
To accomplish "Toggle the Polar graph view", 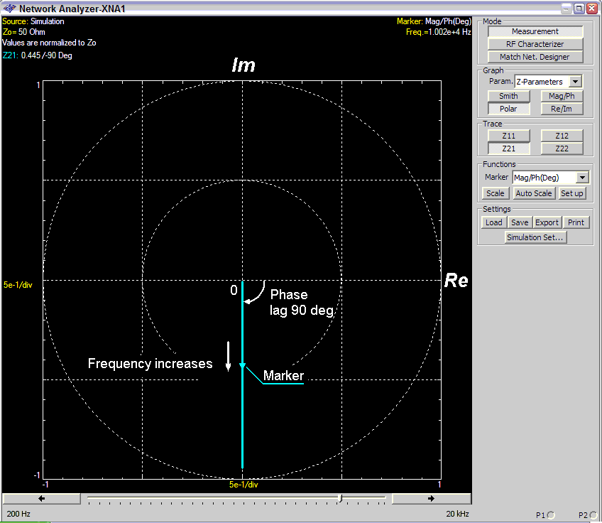I will tap(508, 109).
